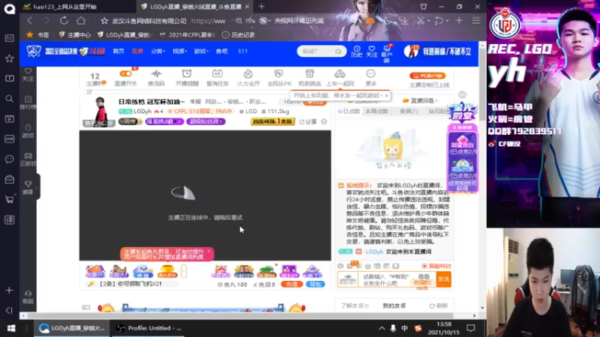Open the S11 nav item

click(242, 51)
